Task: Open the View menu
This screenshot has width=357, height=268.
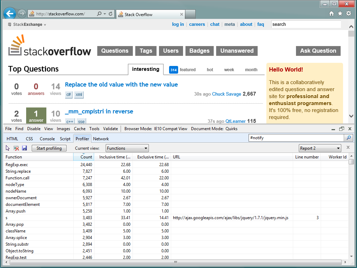Action: coord(48,129)
